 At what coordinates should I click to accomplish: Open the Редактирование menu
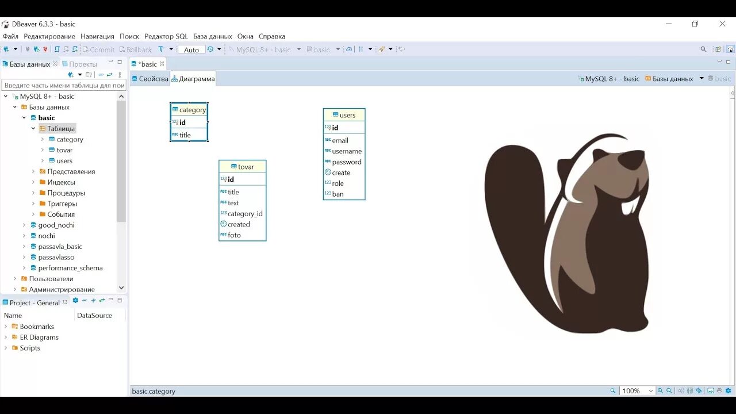click(x=49, y=36)
